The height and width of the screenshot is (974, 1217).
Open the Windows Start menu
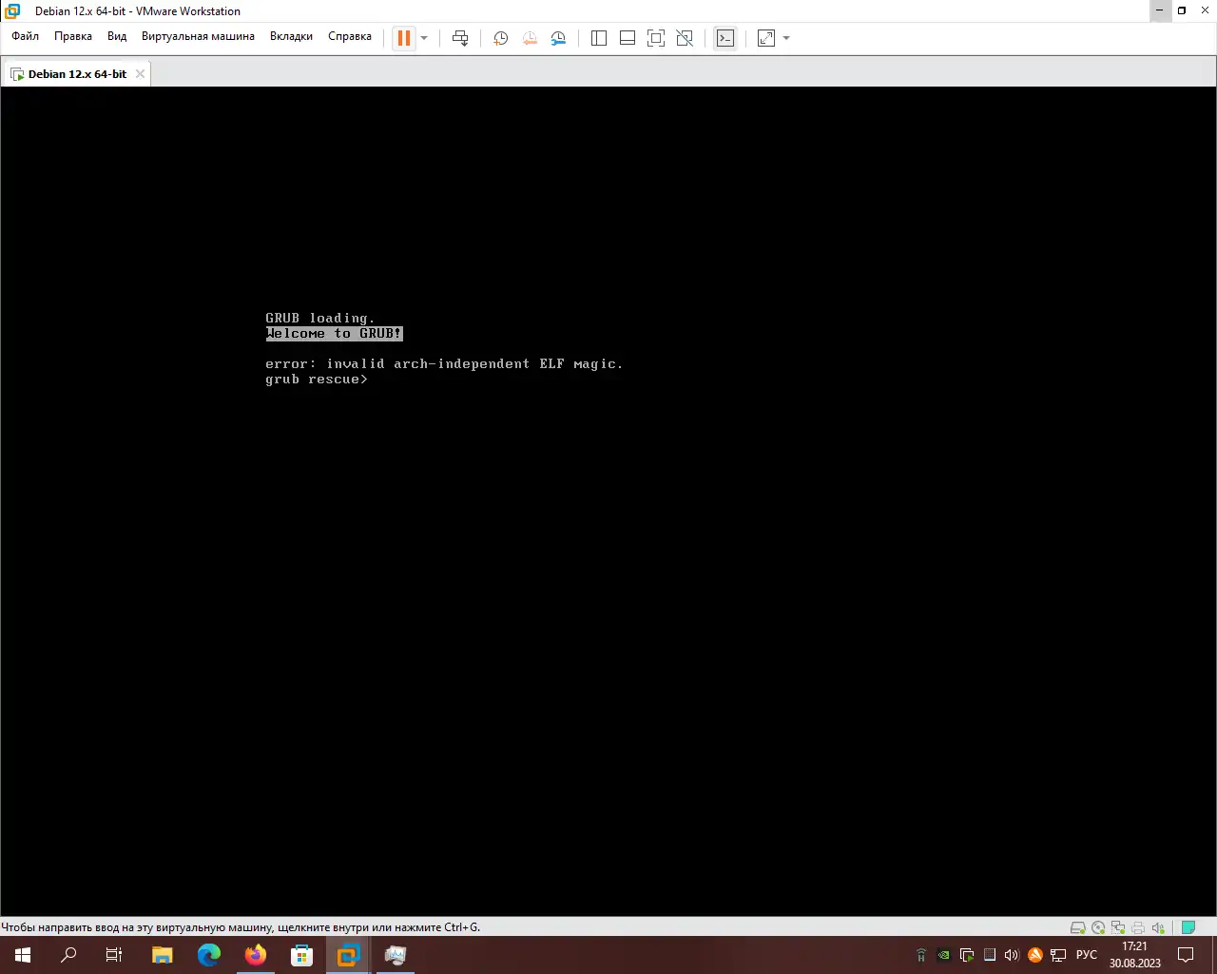click(x=23, y=955)
